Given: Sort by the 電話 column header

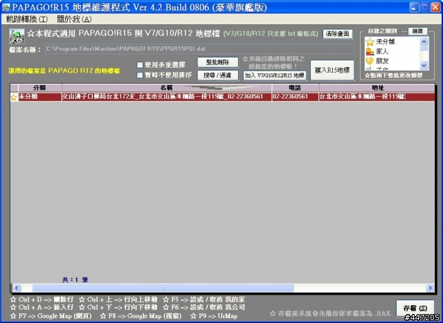Looking at the screenshot, I should click(x=296, y=88).
